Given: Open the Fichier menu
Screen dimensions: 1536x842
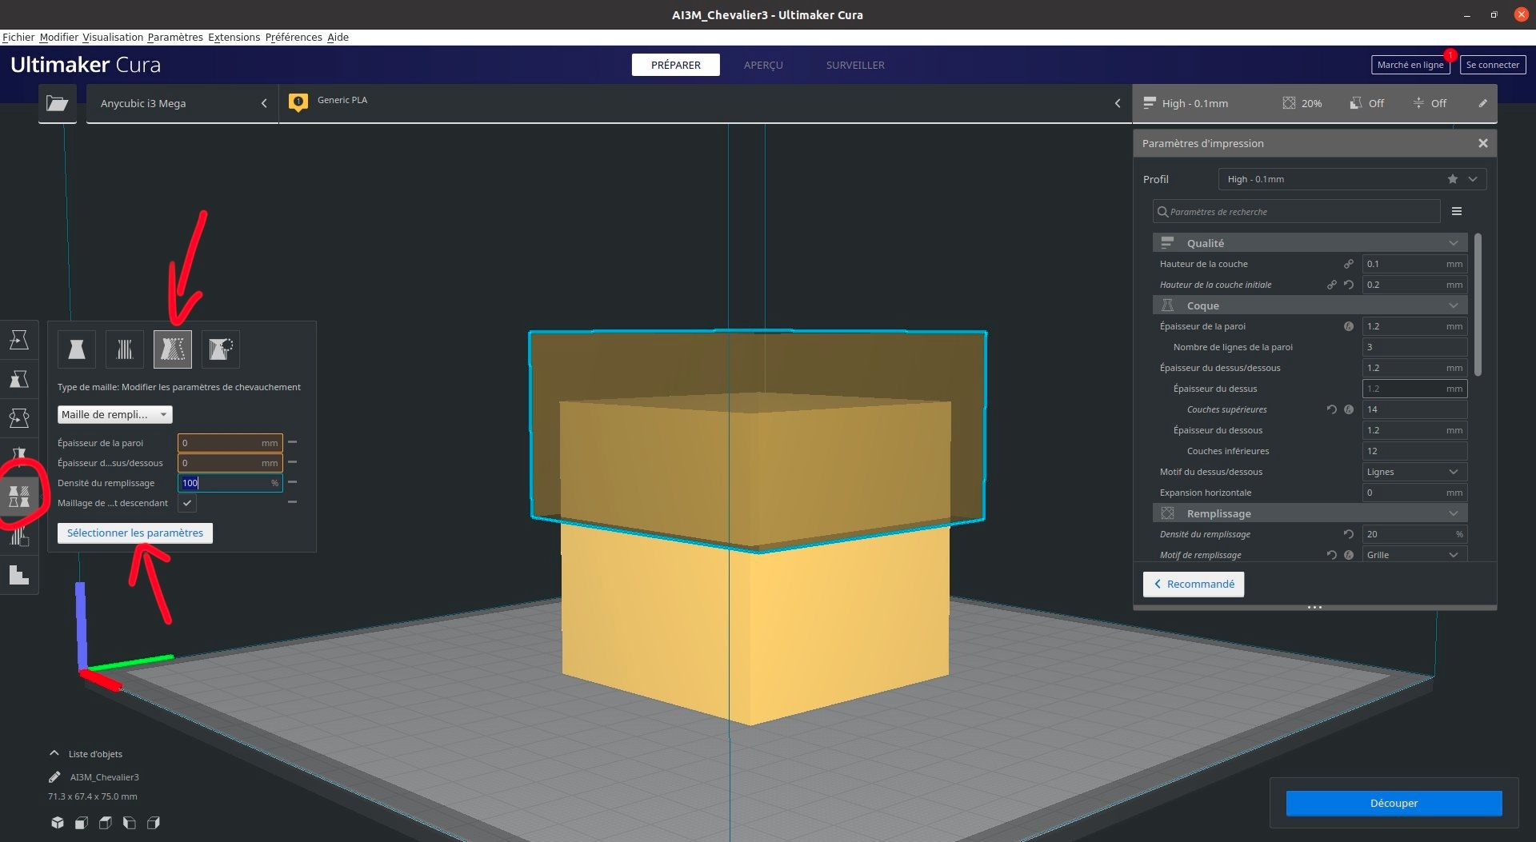Looking at the screenshot, I should (x=18, y=37).
